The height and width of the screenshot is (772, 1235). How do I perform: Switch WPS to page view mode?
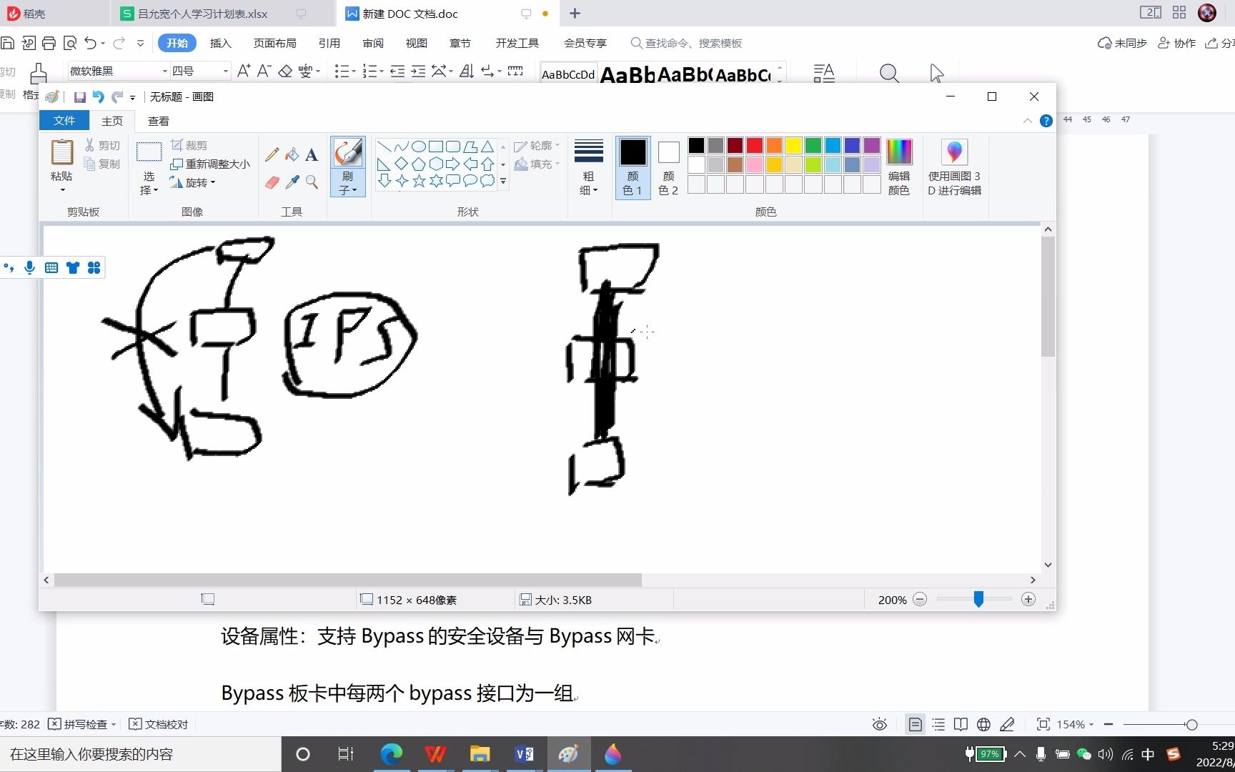click(x=915, y=724)
